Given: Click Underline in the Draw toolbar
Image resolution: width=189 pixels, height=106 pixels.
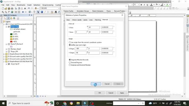Looking at the screenshot, I should click(147, 5).
